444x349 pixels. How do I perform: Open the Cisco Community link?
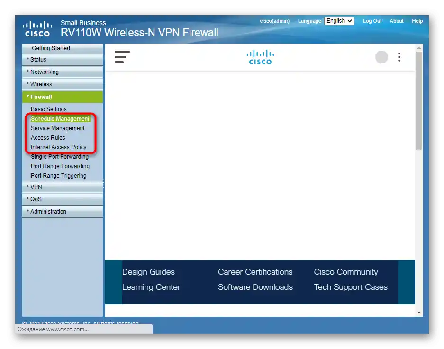[346, 272]
